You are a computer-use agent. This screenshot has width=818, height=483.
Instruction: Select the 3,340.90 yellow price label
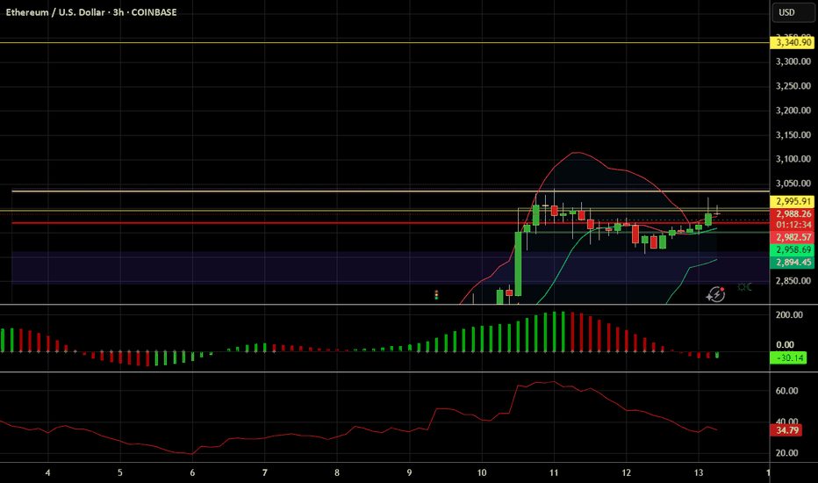(792, 42)
